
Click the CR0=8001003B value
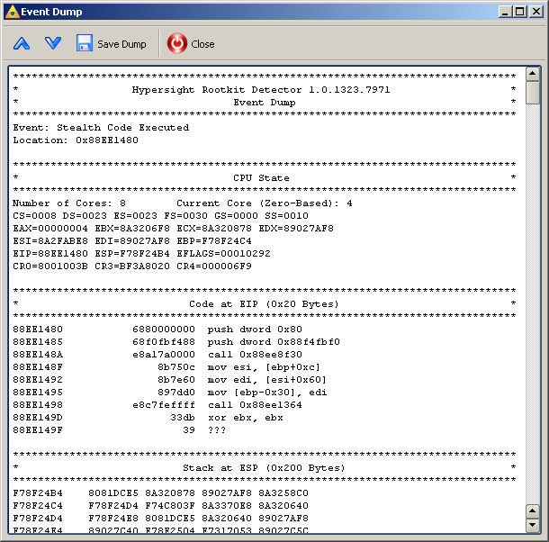tap(50, 266)
